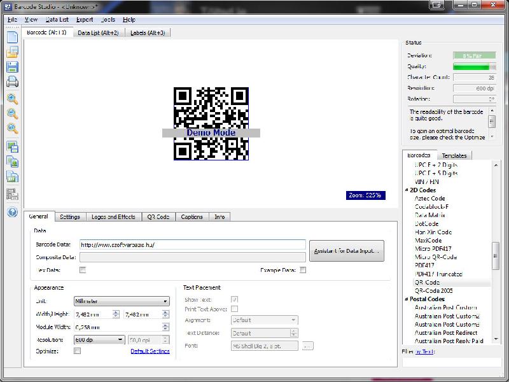
Task: Click scroll-down arrow of barcode list
Action: click(496, 339)
